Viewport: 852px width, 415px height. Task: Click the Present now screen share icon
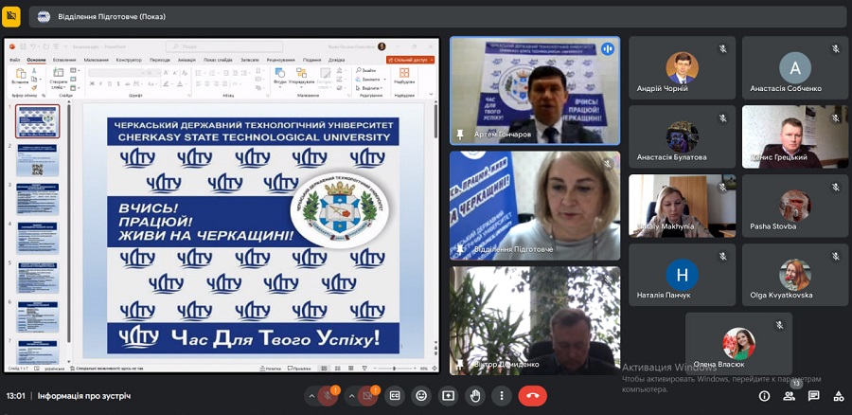pos(449,396)
